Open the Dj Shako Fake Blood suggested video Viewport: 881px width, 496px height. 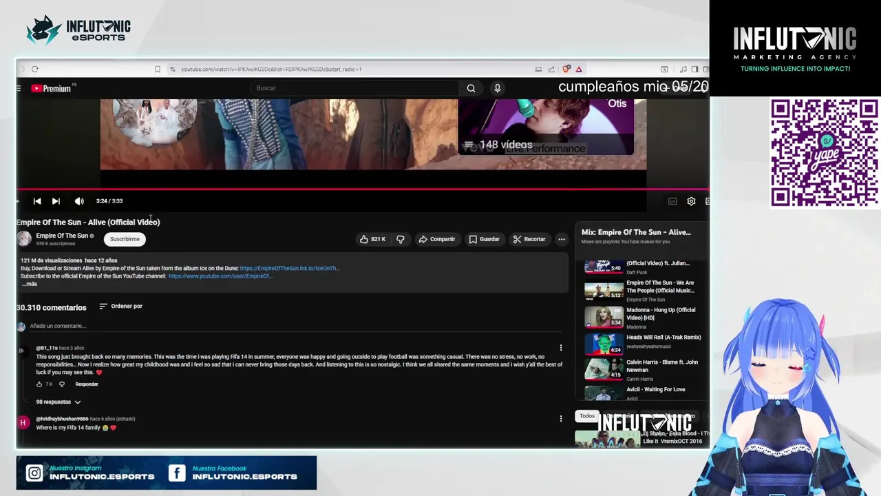[x=640, y=437]
